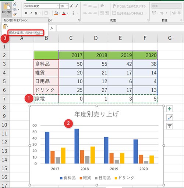Click the increase font size icon
Screen dimensions: 184x188
coord(71,6)
